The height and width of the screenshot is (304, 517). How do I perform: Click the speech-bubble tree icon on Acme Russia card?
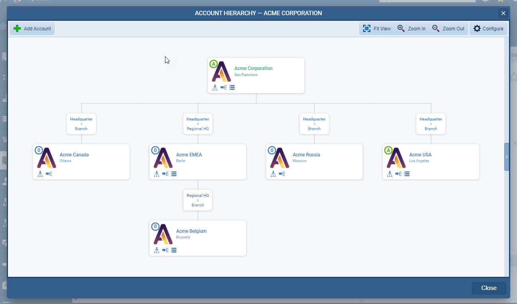click(282, 174)
